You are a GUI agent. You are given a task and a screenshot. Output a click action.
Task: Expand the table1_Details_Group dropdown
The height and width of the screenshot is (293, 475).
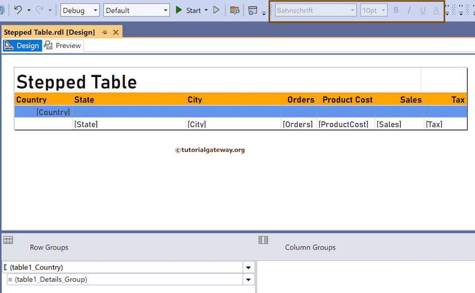pos(249,279)
